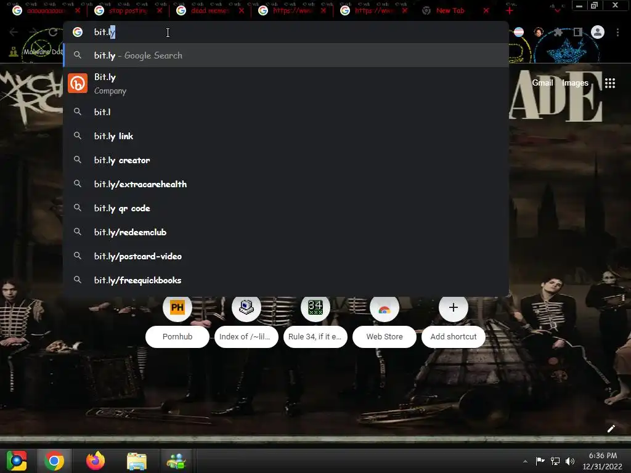This screenshot has width=631, height=473.
Task: Open the Images link
Action: (x=575, y=83)
